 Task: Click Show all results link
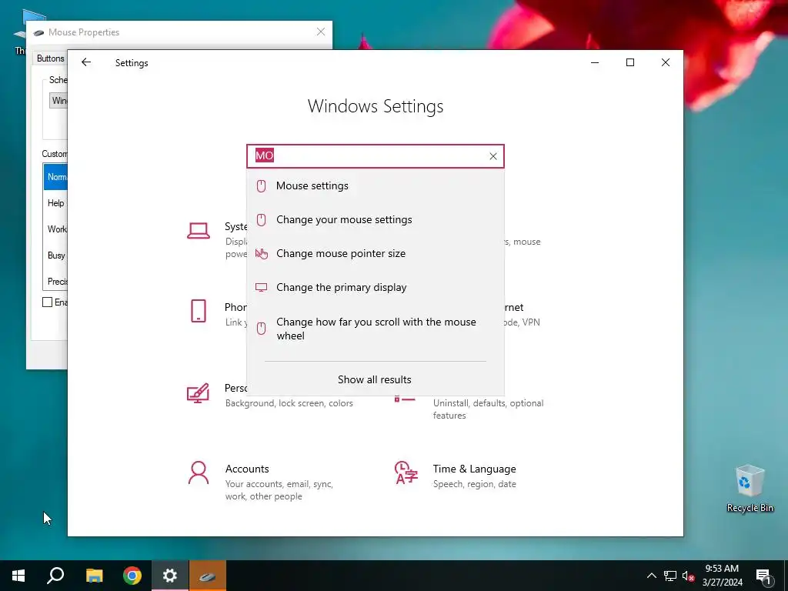click(375, 379)
